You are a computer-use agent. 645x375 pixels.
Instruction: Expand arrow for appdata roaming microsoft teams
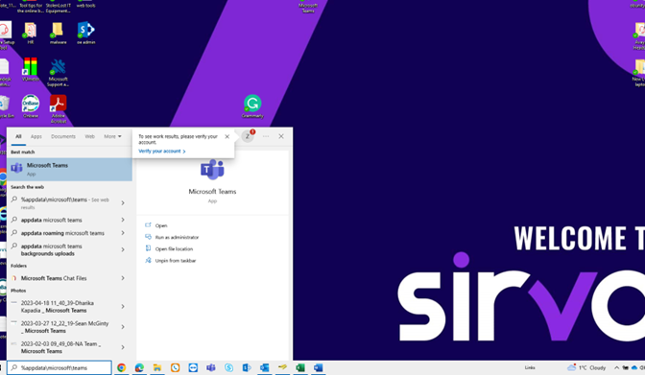pos(123,233)
